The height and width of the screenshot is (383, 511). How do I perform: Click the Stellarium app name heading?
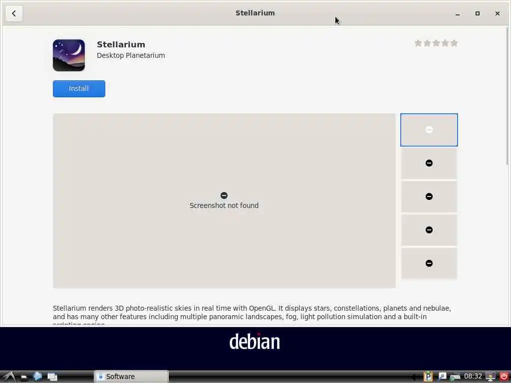(121, 44)
